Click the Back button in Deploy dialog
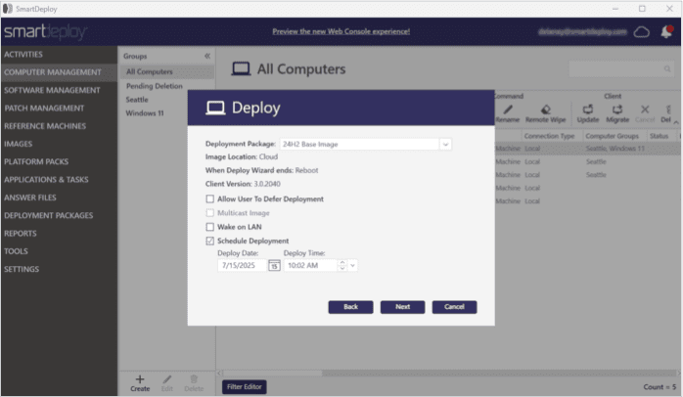 click(350, 307)
